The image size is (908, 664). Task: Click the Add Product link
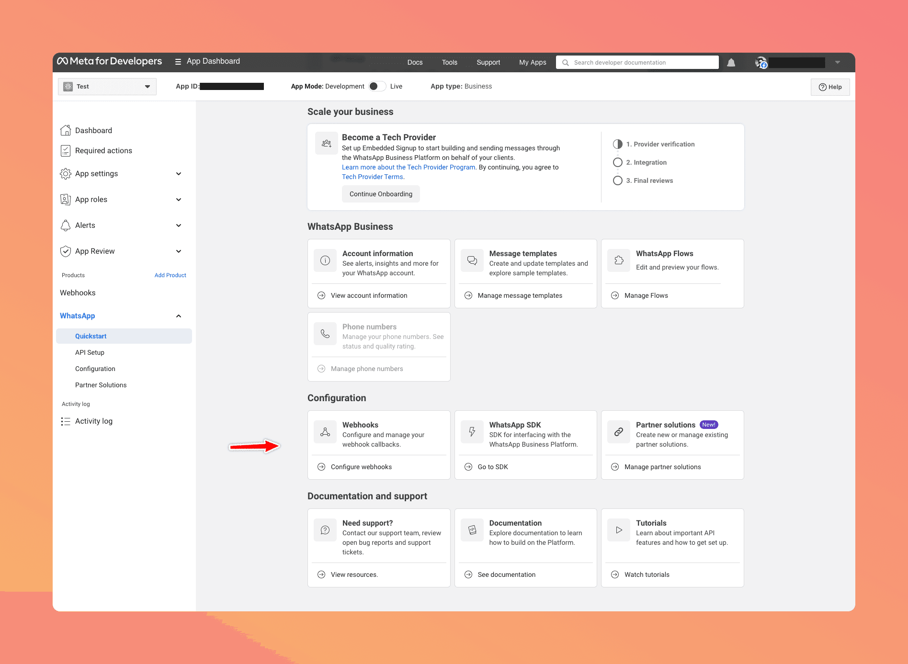click(170, 275)
